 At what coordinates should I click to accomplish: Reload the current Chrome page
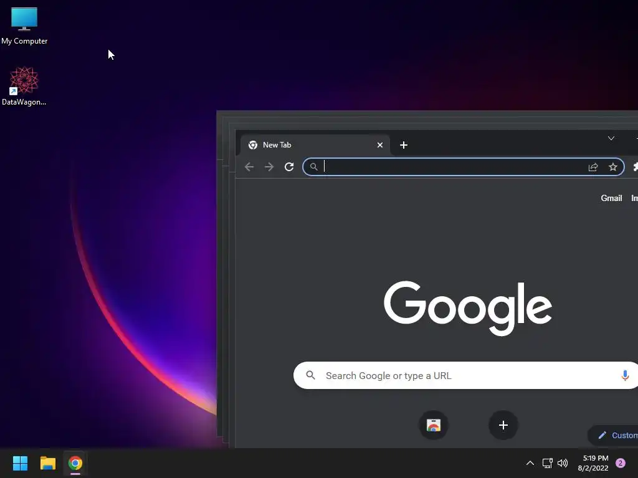click(x=289, y=167)
